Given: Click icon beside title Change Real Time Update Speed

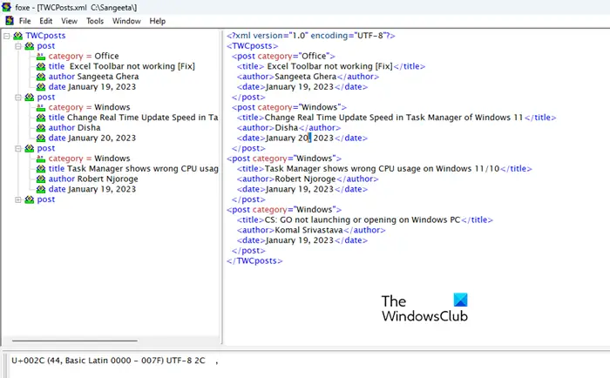Looking at the screenshot, I should pyautogui.click(x=41, y=118).
